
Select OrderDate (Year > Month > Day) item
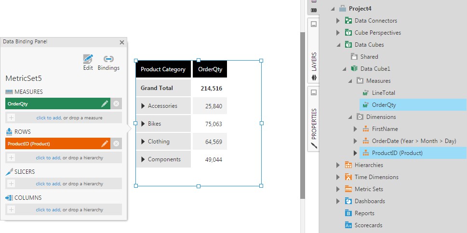tap(414, 141)
